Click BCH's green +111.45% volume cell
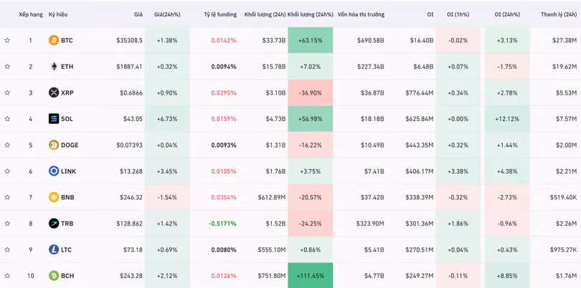Image resolution: width=581 pixels, height=288 pixels. coord(311,276)
